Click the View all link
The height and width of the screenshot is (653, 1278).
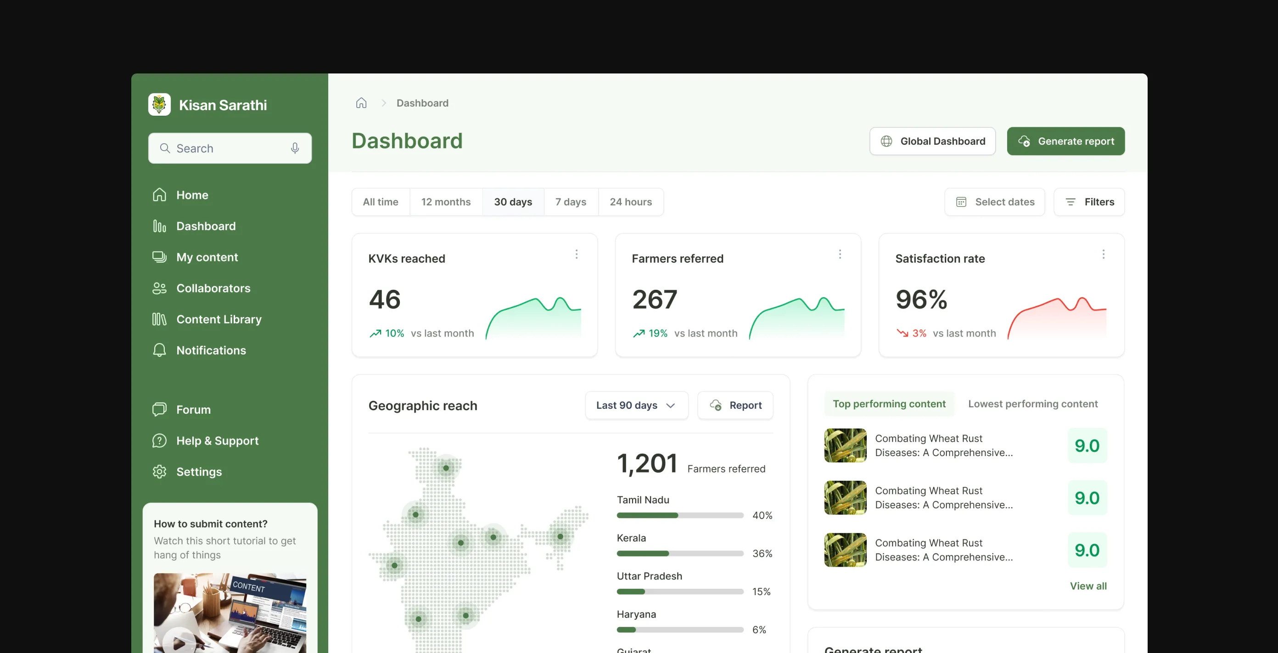pos(1088,585)
